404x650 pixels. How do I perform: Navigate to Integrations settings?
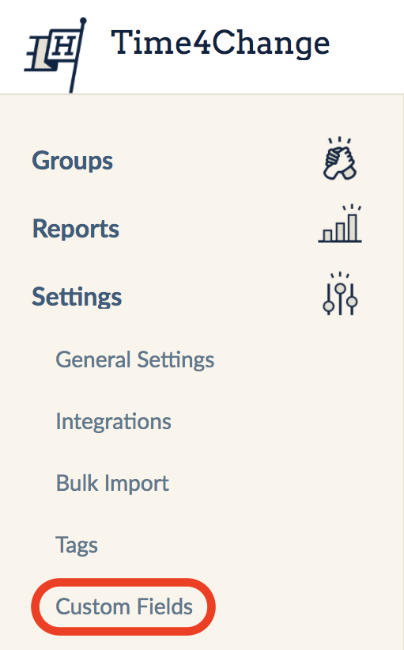(113, 421)
